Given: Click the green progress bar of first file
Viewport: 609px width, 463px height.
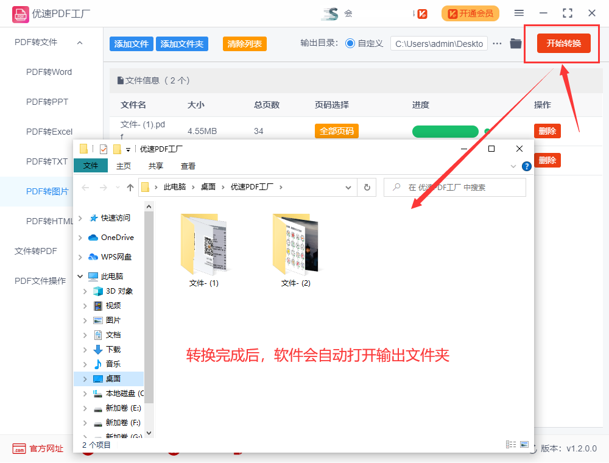Looking at the screenshot, I should [x=445, y=132].
